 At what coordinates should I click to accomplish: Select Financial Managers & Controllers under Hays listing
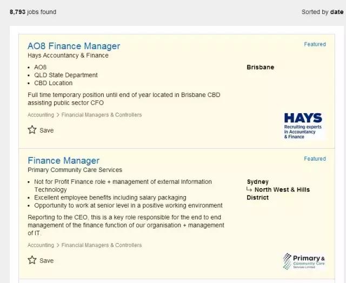pos(102,115)
